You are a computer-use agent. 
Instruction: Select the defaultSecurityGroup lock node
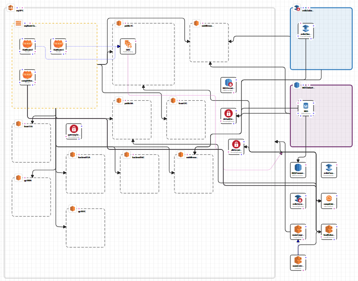[228, 116]
